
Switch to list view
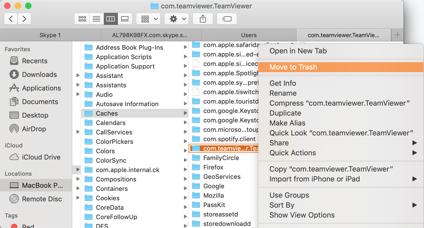pyautogui.click(x=96, y=19)
